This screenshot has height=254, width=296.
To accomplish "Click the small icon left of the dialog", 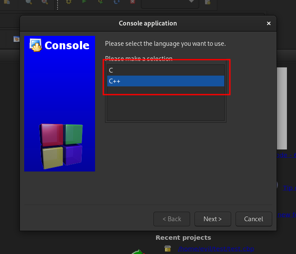I will [x=16, y=39].
